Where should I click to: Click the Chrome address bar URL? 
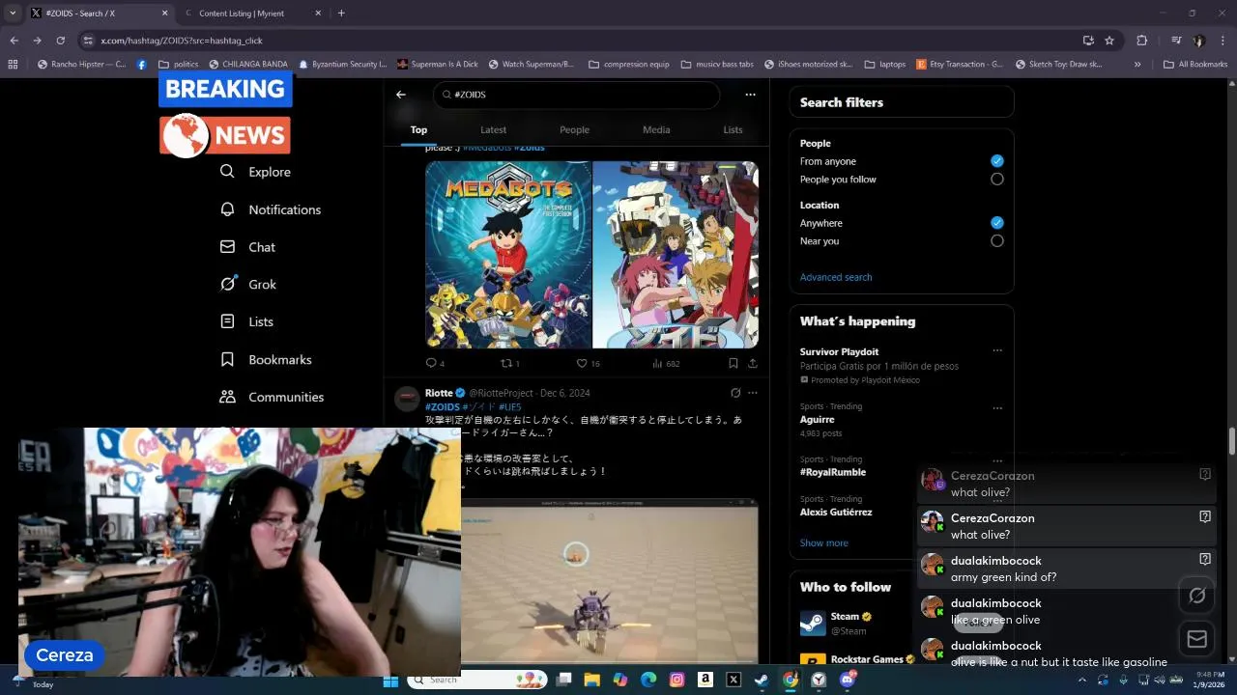coord(182,41)
